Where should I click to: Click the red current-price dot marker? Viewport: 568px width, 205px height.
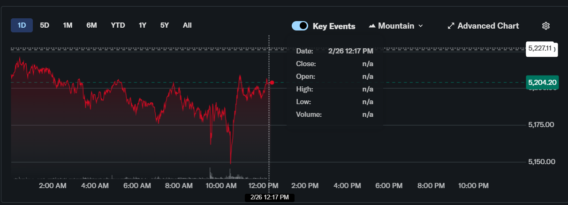(272, 83)
